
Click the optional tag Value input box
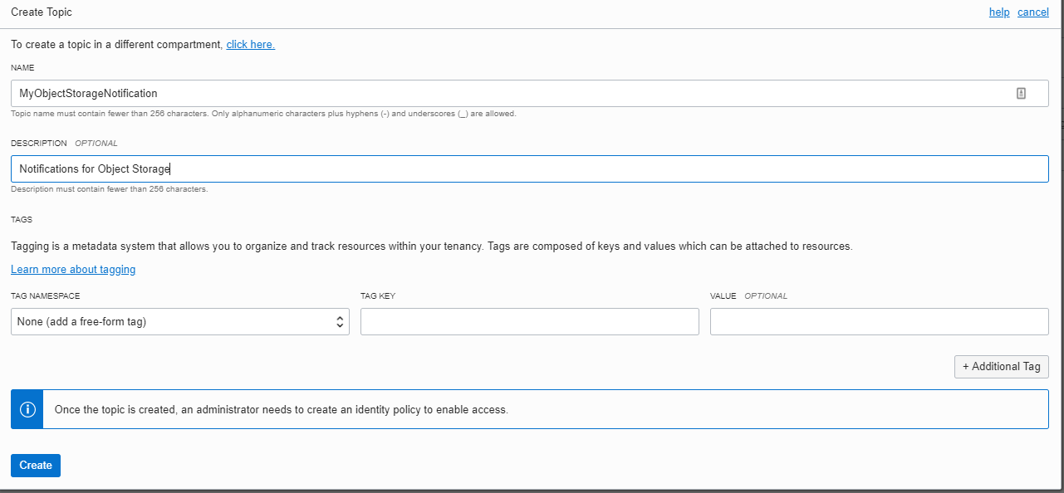pyautogui.click(x=880, y=321)
